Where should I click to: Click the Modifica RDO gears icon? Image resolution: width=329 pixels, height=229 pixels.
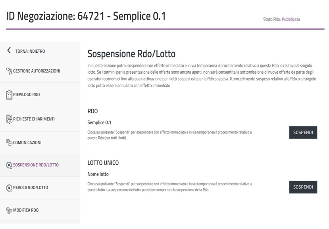click(x=10, y=210)
